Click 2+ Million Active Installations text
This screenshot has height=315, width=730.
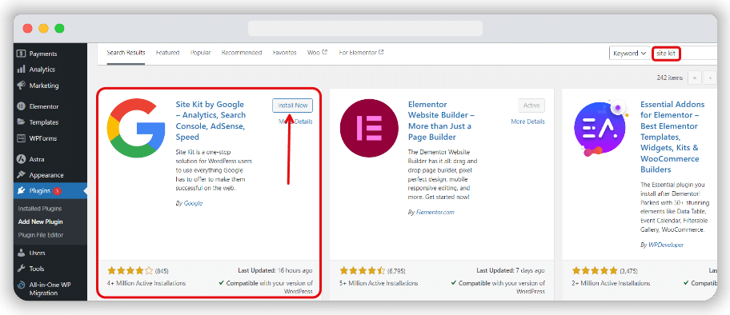coord(612,283)
